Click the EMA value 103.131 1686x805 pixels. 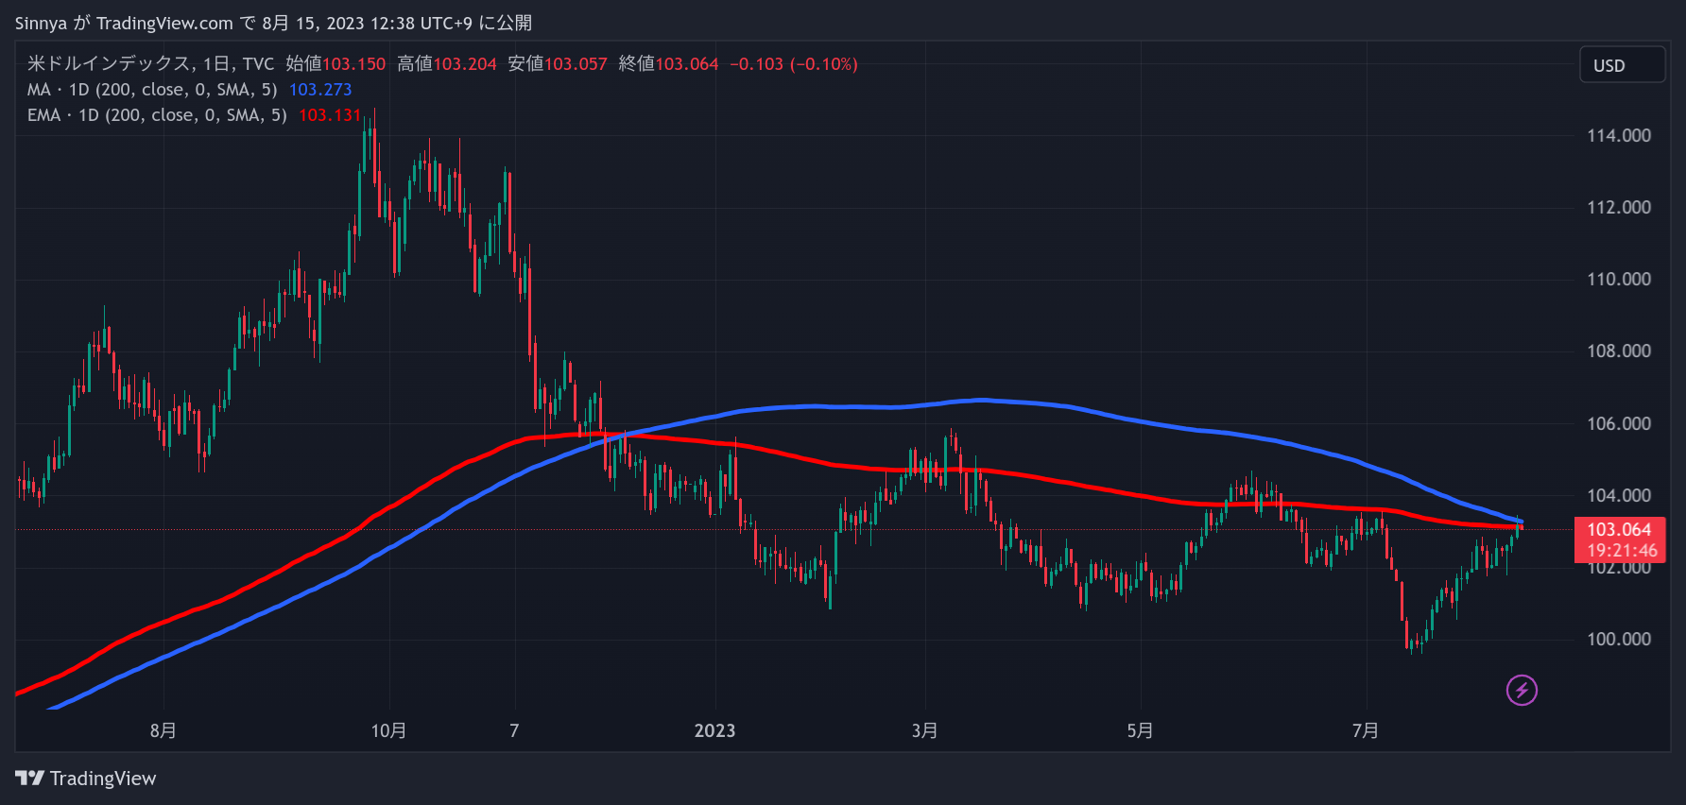(330, 115)
